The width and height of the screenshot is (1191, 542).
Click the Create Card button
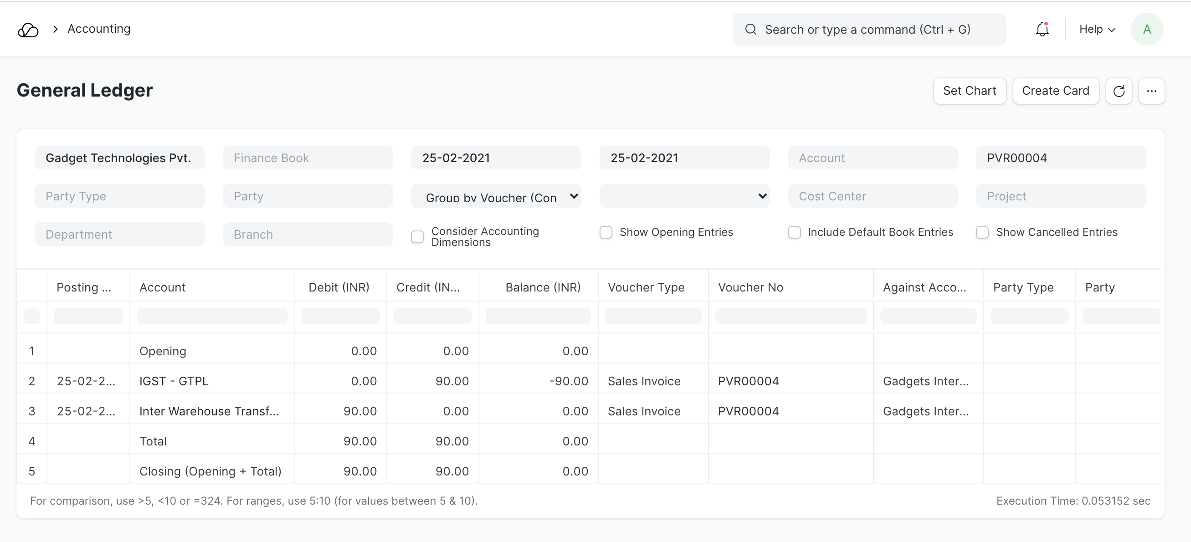pos(1056,91)
